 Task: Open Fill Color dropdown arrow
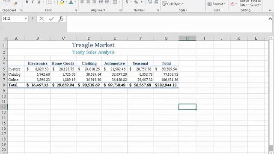66,2
